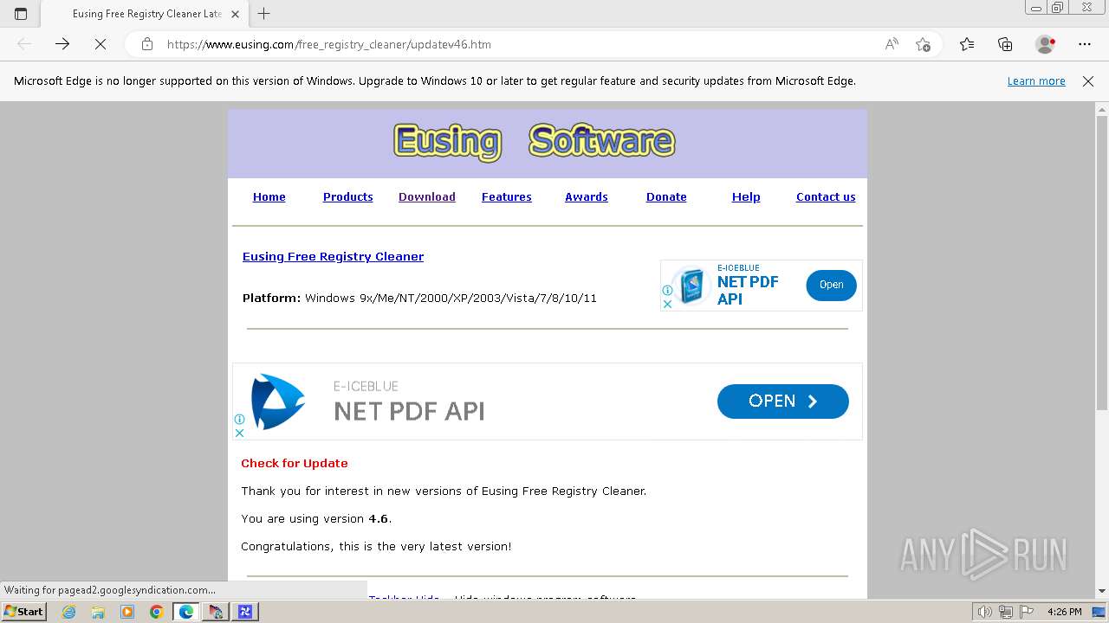The width and height of the screenshot is (1109, 623).
Task: Stop loading the page
Action: [101, 44]
